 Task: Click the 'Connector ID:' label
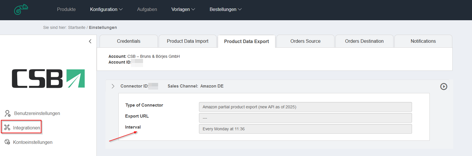point(134,86)
